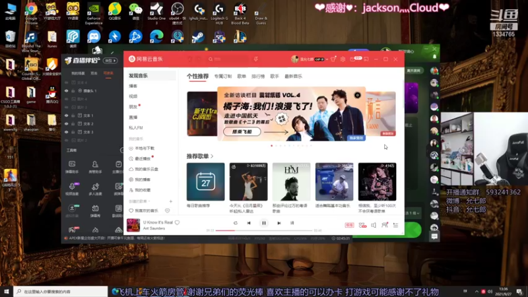
Task: Open lyrics with the 词 icon
Action: [292, 223]
